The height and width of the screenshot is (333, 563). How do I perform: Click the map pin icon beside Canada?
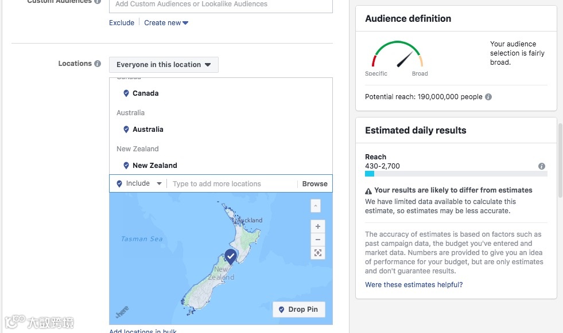tap(126, 93)
